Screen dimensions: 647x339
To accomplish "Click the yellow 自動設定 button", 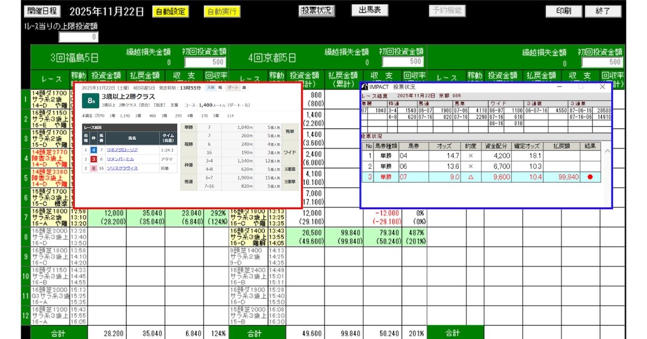I will pos(170,11).
